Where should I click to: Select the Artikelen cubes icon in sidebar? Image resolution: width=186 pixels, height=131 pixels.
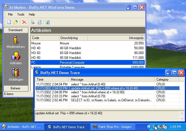click(16, 56)
